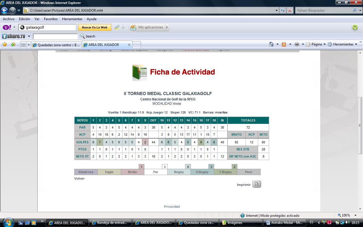Launch the media player quick launch icon
Image resolution: width=363 pixels, height=227 pixels.
point(34,223)
